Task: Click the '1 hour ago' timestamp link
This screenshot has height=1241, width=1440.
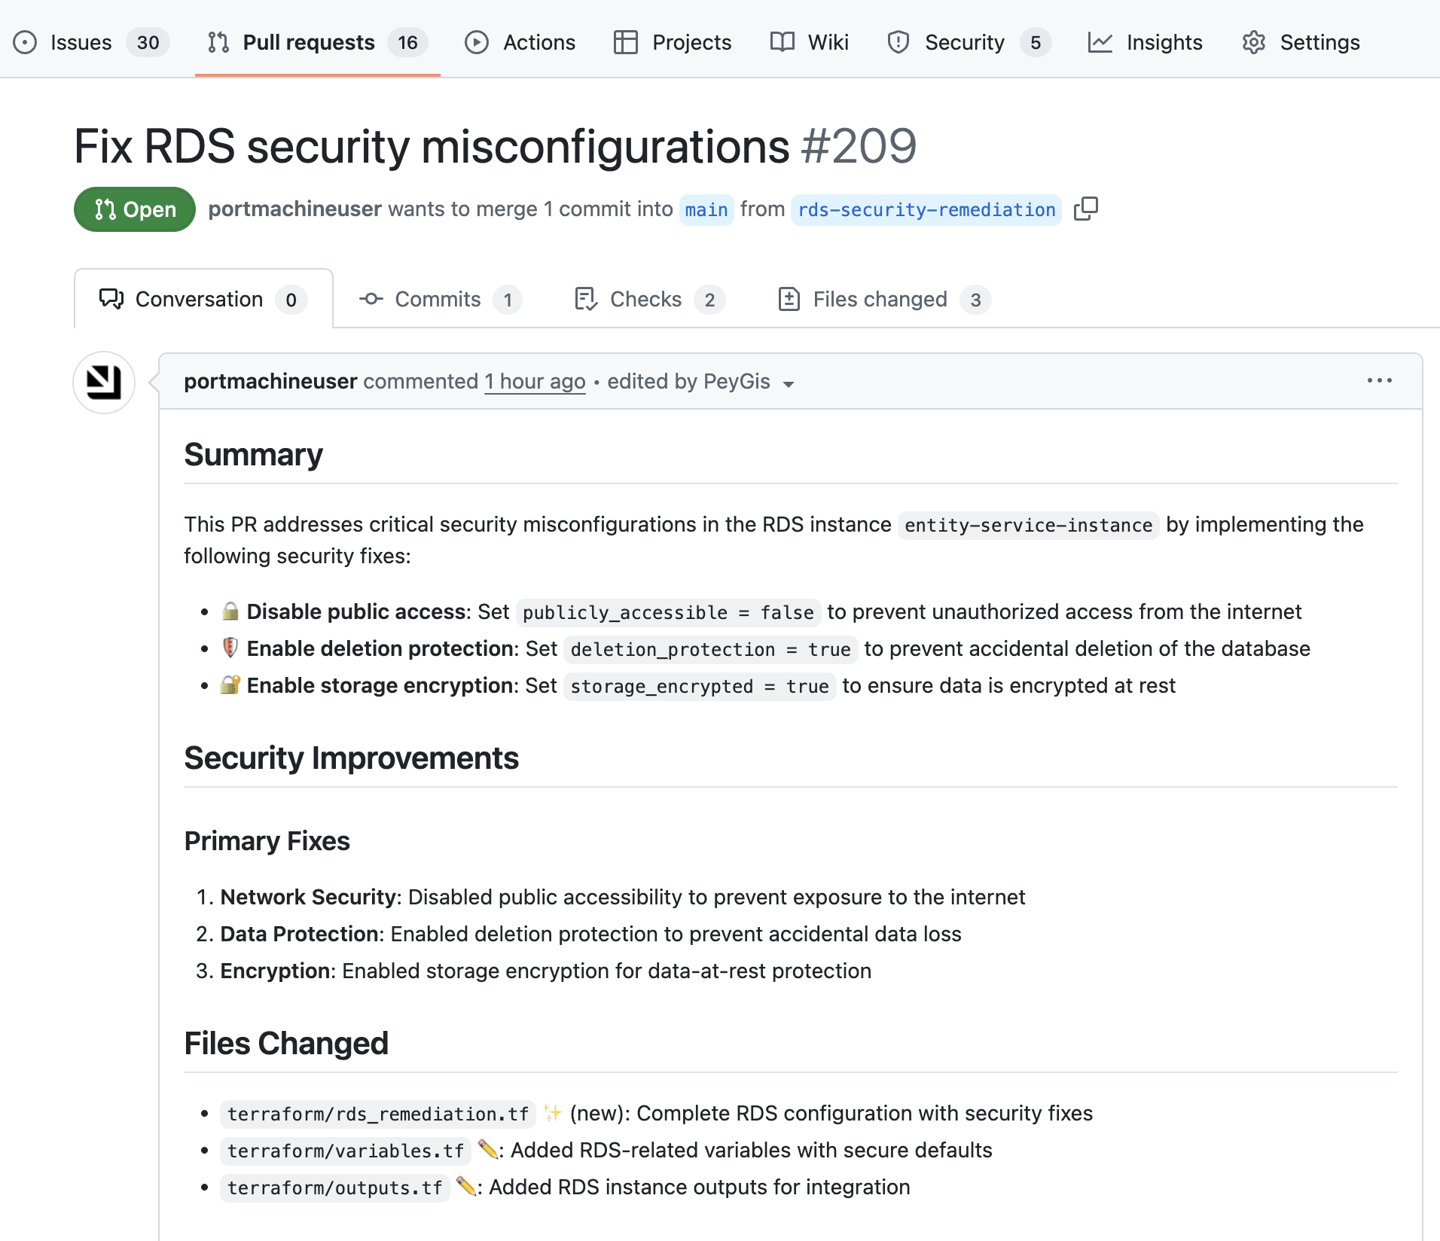Action: click(x=535, y=382)
